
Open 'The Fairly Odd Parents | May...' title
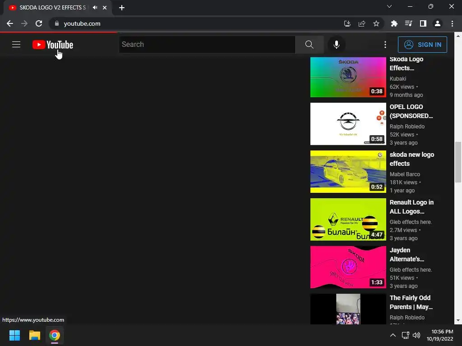pos(411,302)
